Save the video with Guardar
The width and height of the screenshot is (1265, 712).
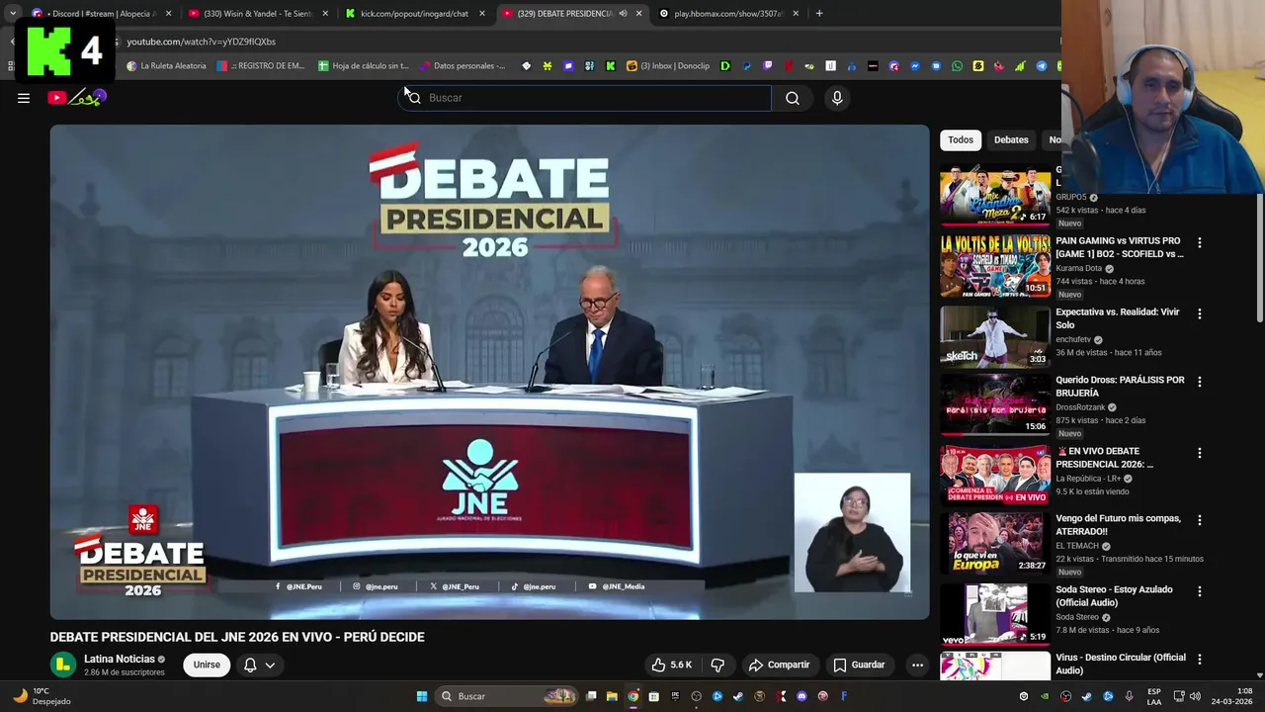(859, 665)
